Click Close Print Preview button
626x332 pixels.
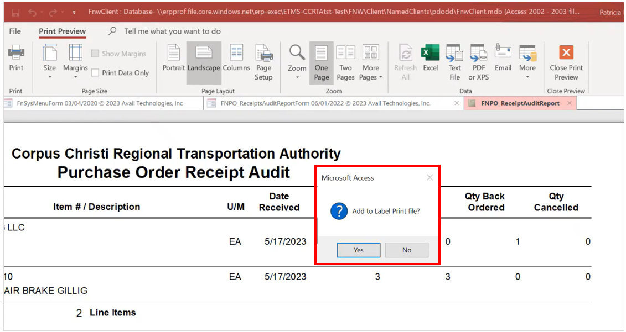[566, 62]
